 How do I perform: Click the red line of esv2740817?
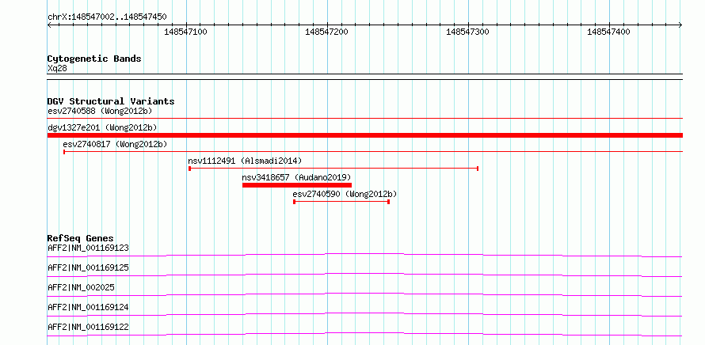point(373,152)
